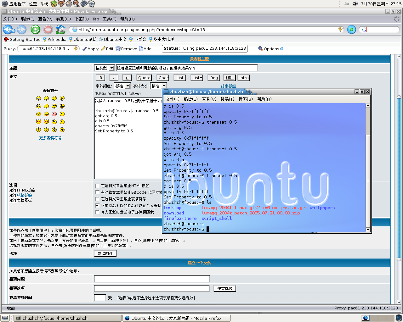Viewport: 403px width, 322px height.
Task: Open the font color 字体颜色 dropdown
Action: (122, 86)
